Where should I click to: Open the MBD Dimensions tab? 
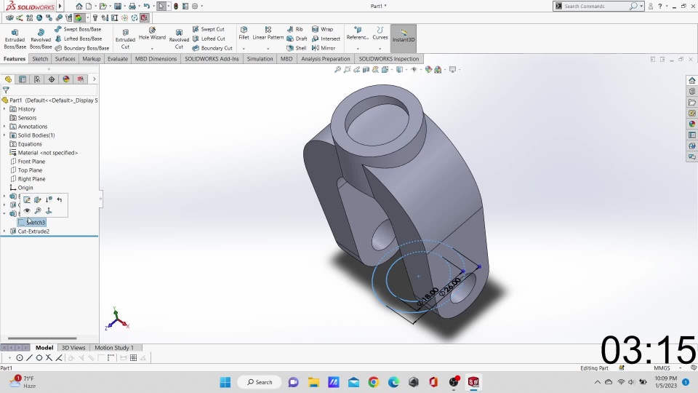156,59
